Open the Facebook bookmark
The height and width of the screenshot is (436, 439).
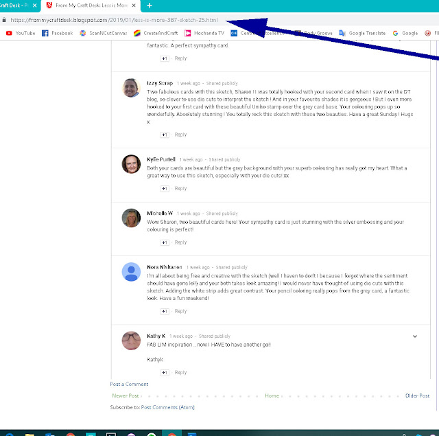click(x=57, y=33)
